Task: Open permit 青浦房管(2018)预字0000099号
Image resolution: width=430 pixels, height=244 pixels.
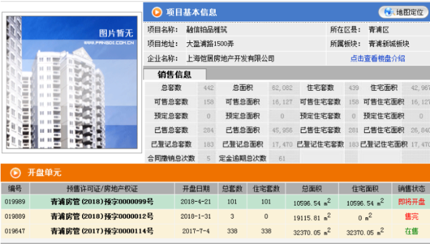Action: pos(102,202)
